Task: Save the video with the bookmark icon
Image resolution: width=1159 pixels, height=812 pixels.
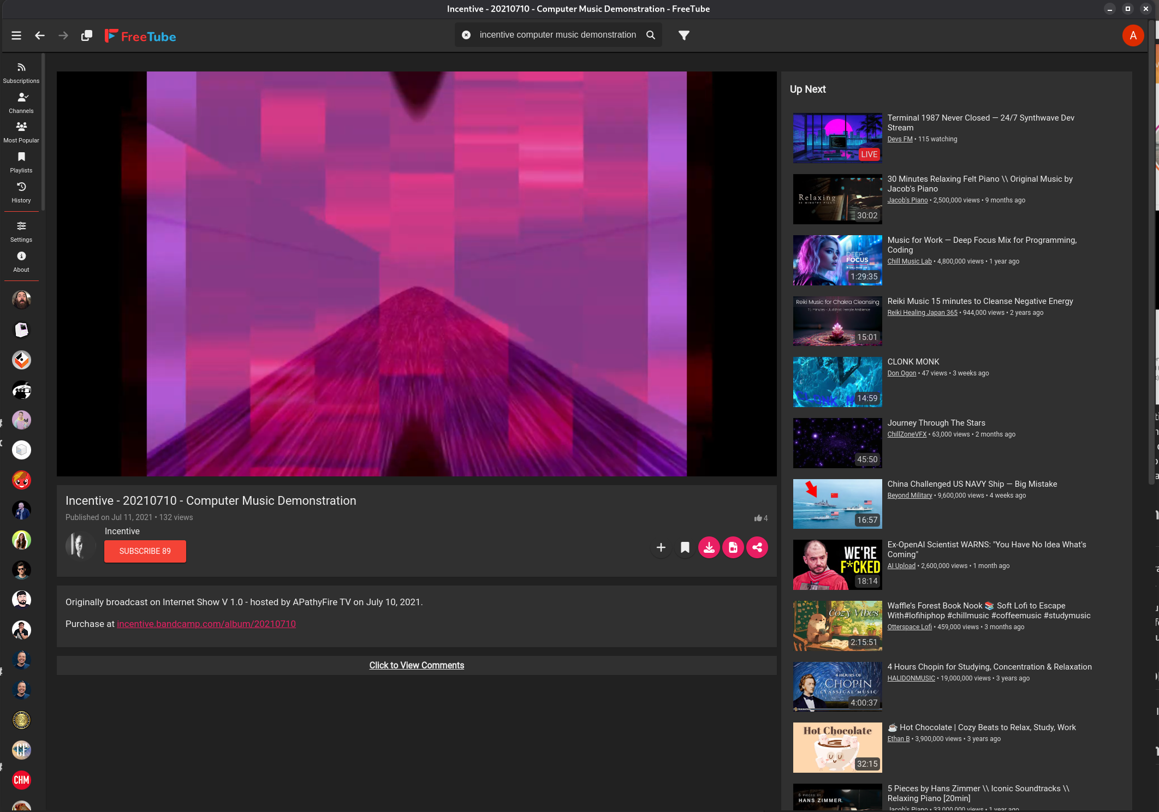Action: (685, 547)
